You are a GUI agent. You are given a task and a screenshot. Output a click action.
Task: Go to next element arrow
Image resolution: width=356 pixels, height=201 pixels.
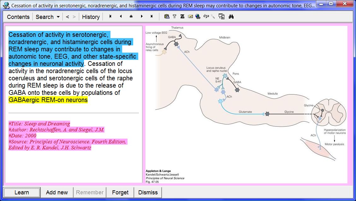coord(141,17)
